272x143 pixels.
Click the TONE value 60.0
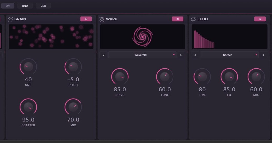coord(165,89)
